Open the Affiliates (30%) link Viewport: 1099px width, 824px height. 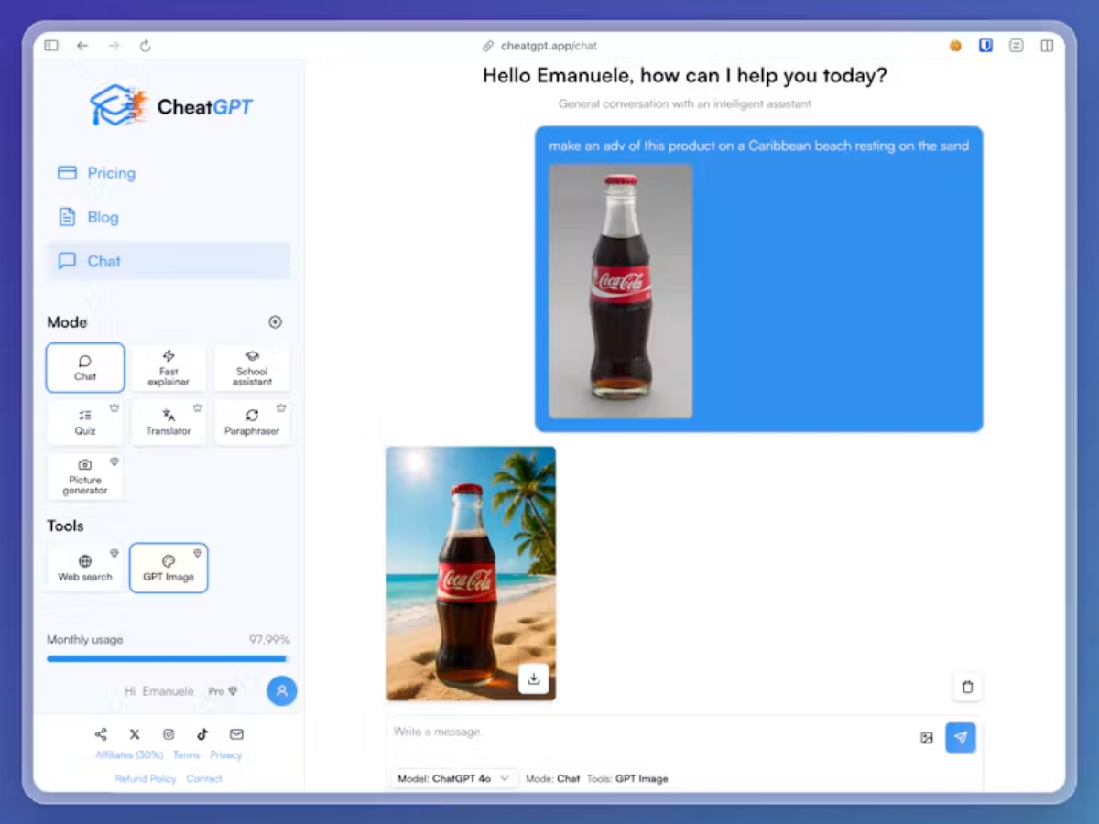[x=129, y=755]
